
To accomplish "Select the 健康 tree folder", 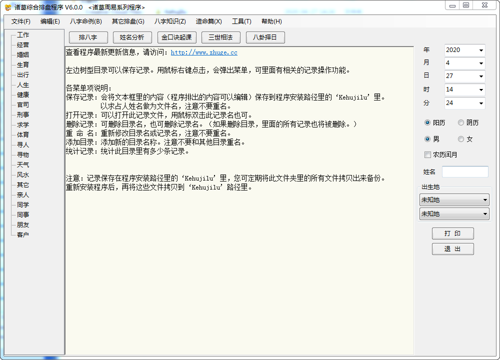I will (23, 94).
